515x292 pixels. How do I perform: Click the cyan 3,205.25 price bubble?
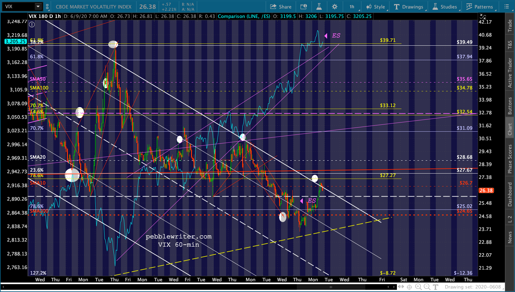pyautogui.click(x=15, y=42)
